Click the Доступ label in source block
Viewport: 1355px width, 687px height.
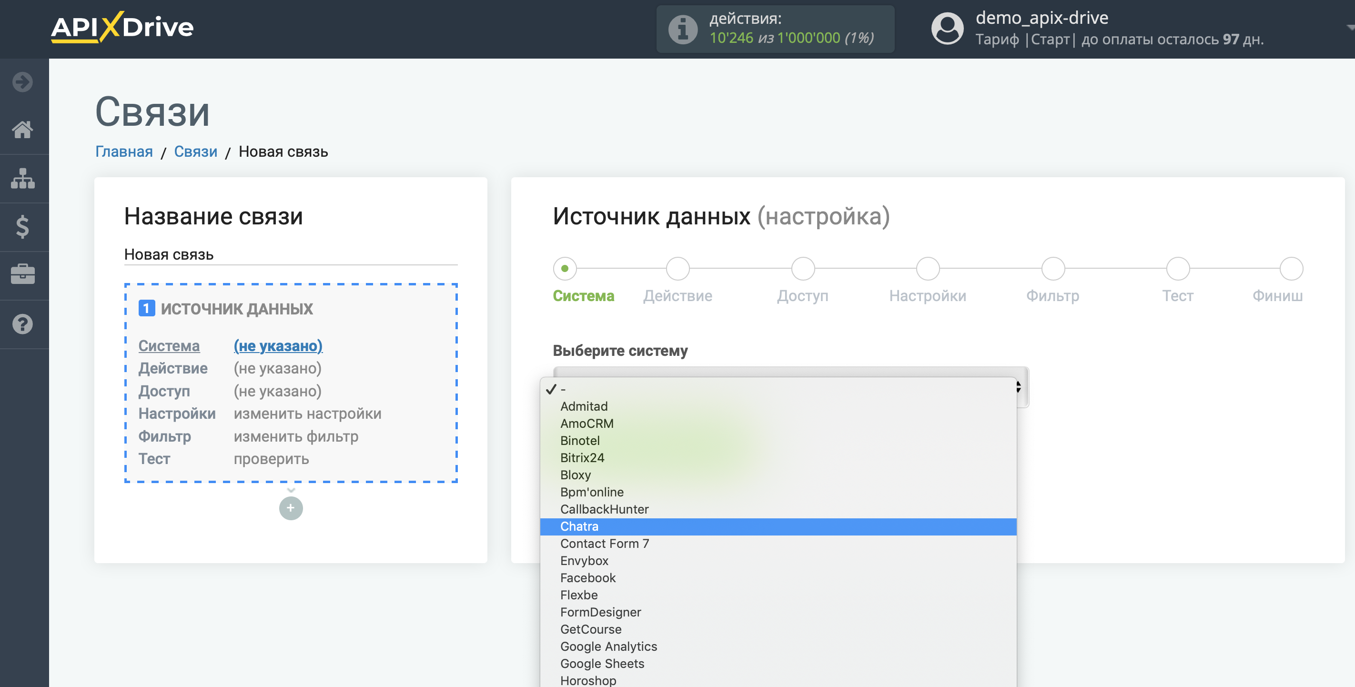pyautogui.click(x=164, y=391)
